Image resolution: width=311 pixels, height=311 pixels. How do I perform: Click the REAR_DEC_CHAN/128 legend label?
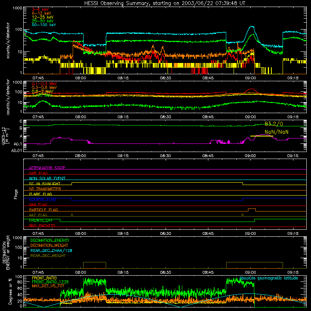[x=51, y=250]
